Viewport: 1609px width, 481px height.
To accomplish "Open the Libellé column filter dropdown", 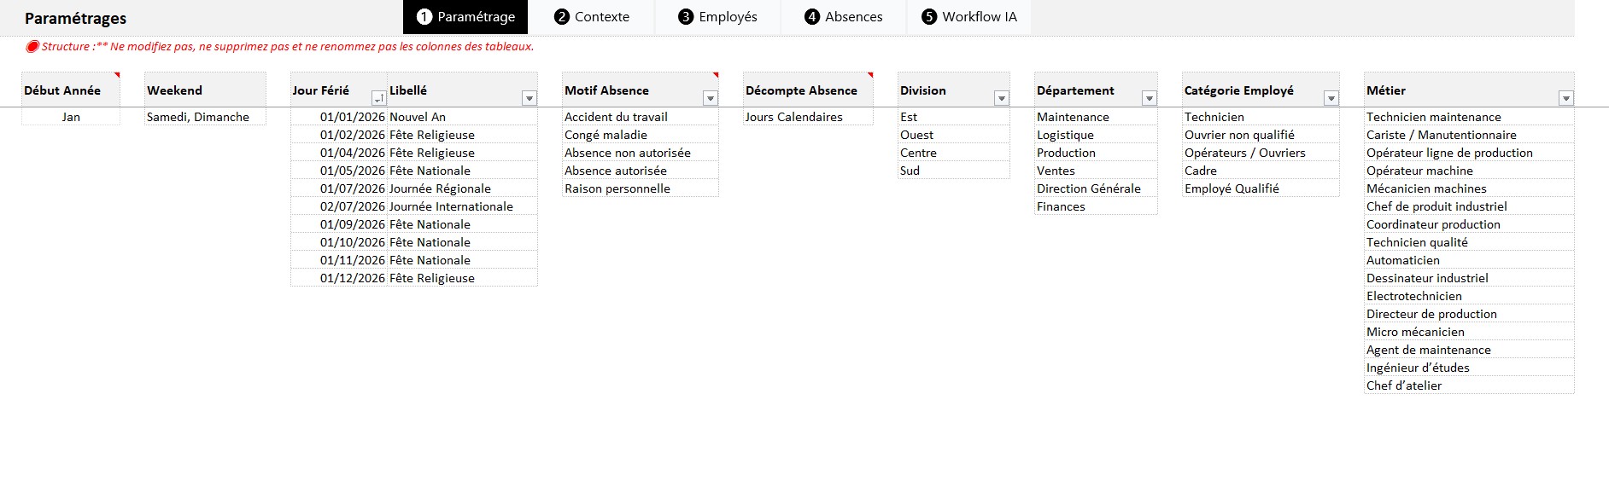I will (x=530, y=98).
